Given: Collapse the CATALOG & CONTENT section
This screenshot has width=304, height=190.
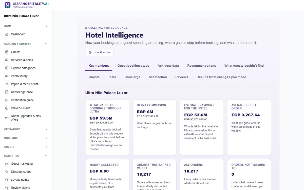Looking at the screenshot, I should (x=46, y=44).
